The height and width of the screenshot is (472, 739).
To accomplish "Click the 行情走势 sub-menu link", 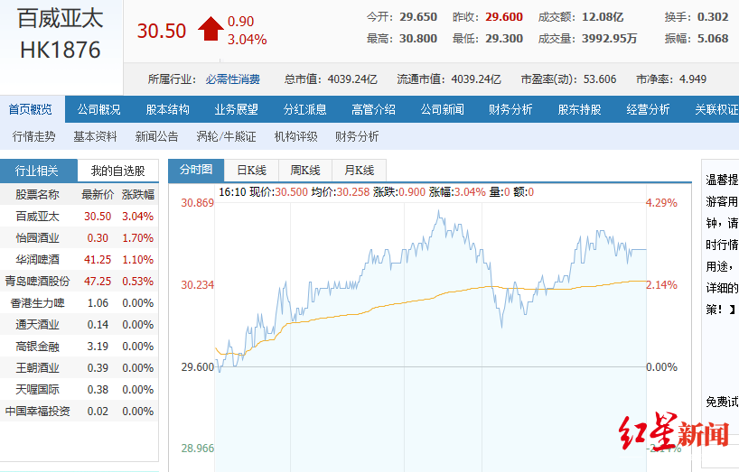I will pos(34,136).
